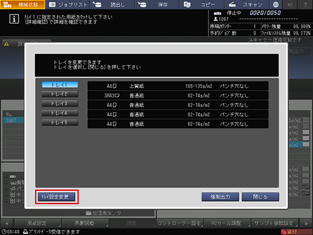This screenshot has height=235, width=313.
Task: Select job number 1067 in the list
Action: (x=13, y=121)
